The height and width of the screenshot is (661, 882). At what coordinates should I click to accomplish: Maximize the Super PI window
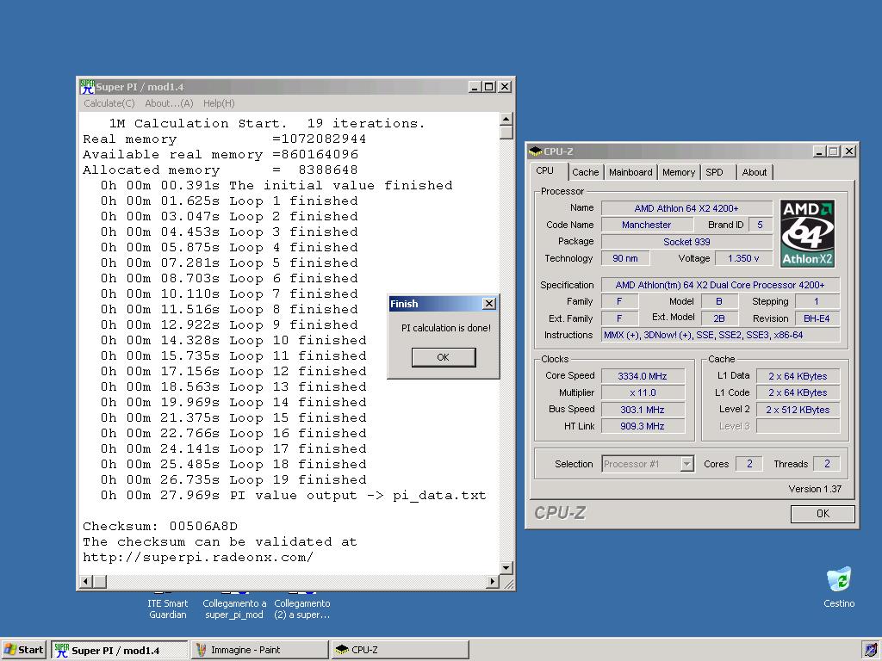click(489, 87)
